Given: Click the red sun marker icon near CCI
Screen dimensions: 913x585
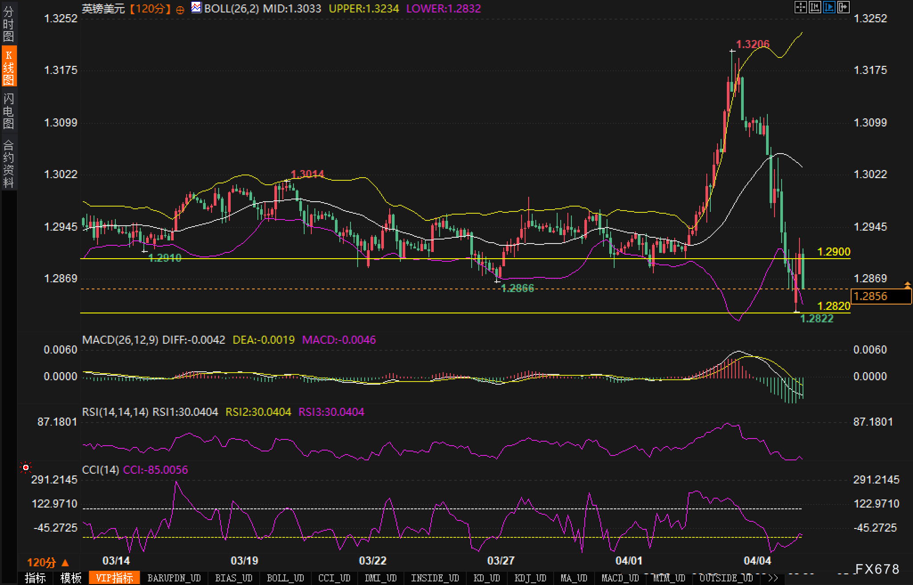Looking at the screenshot, I should click(26, 467).
